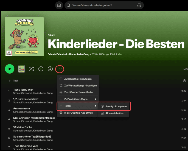The height and width of the screenshot is (151, 188).
Task: Choose 'In der Desktop-App öffnen'
Action: (x=78, y=113)
